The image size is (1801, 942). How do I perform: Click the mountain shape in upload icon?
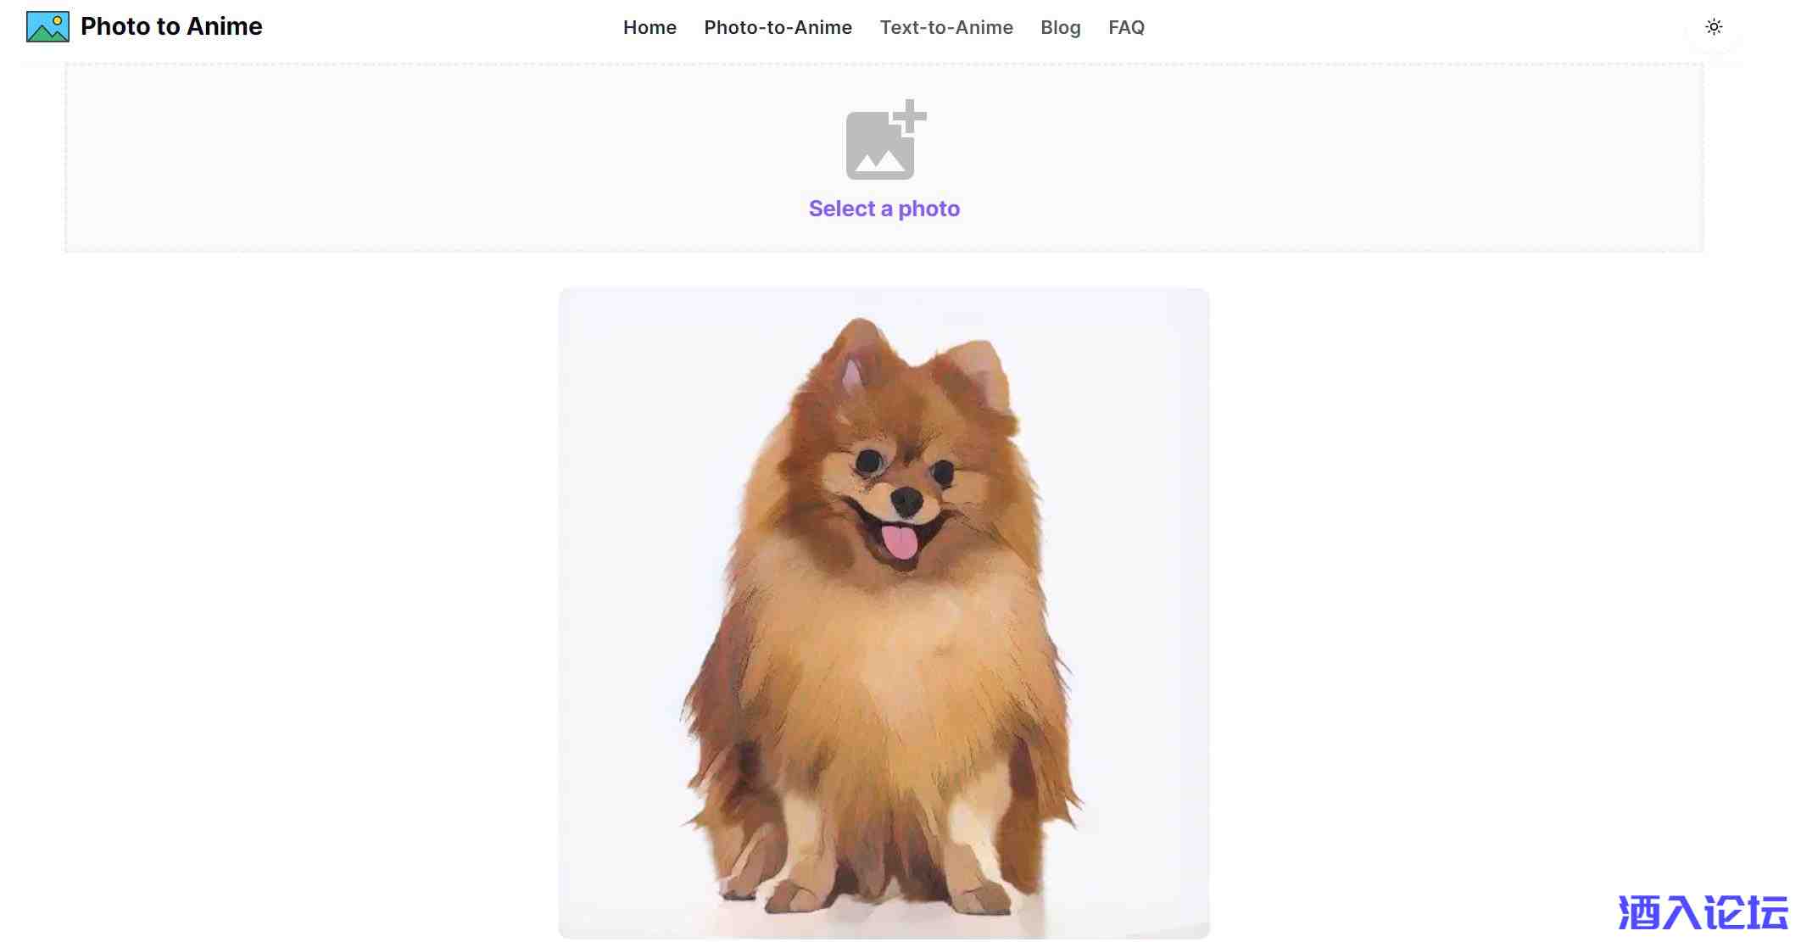click(x=879, y=161)
